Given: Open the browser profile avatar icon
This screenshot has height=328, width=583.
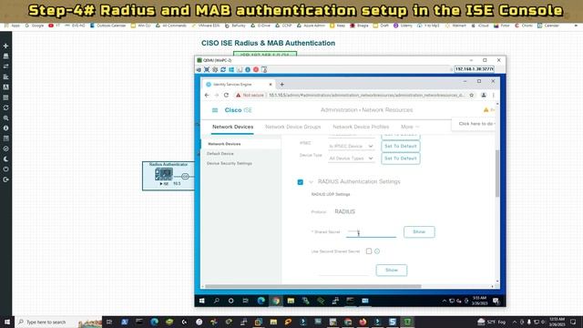Looking at the screenshot, I should 484,95.
